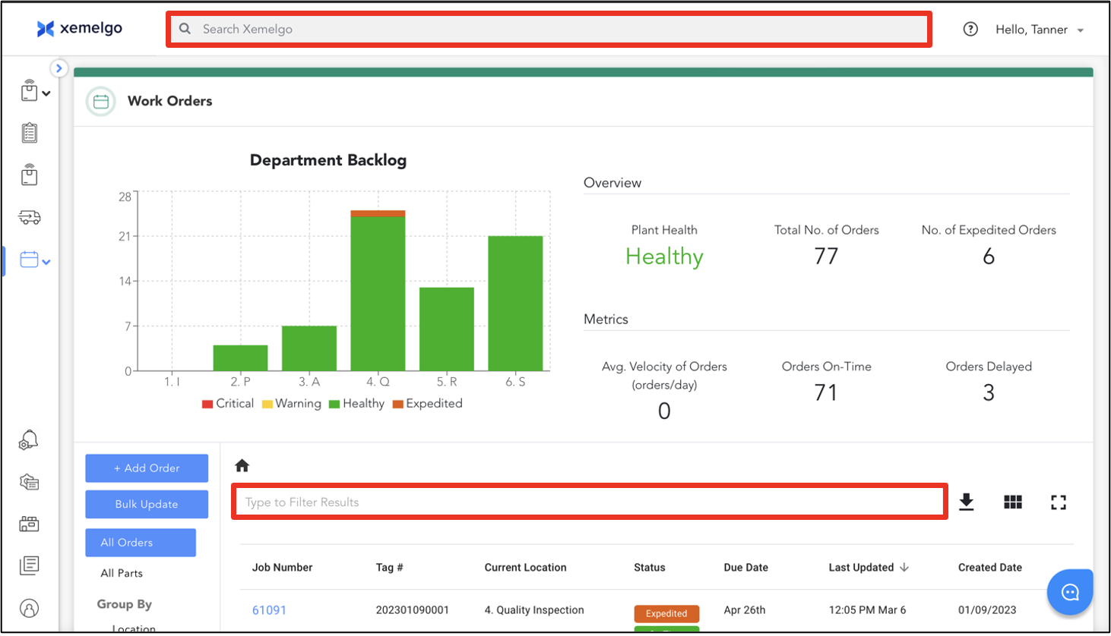
Task: Sort by Status column header
Action: click(x=650, y=567)
